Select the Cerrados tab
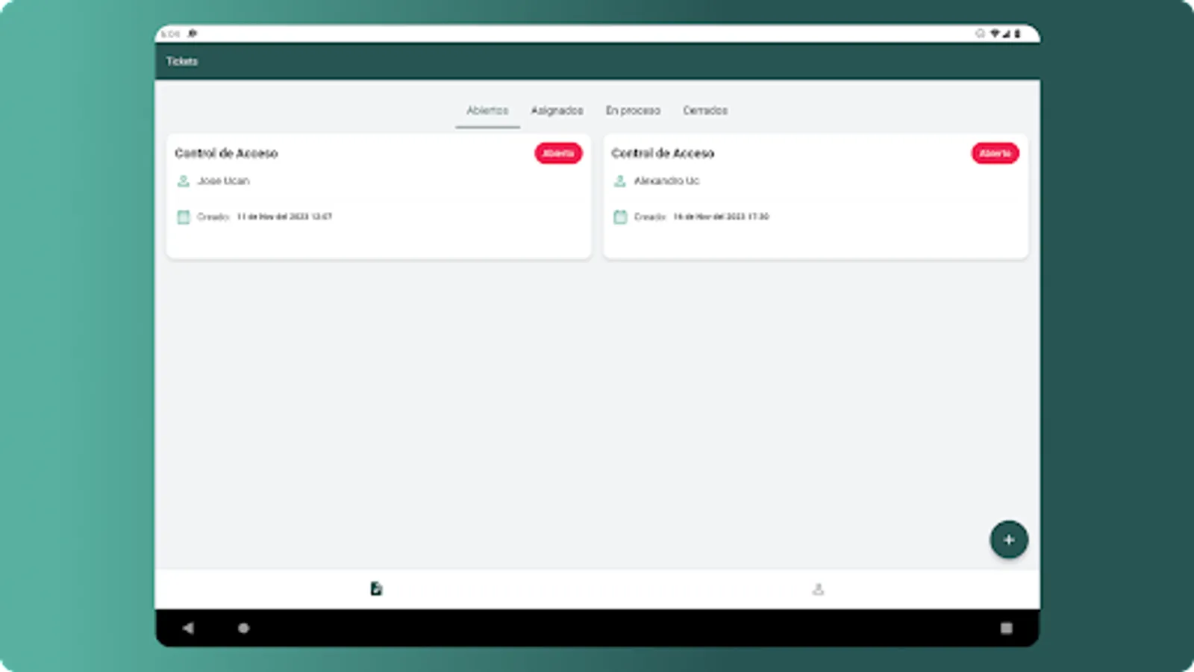 tap(704, 110)
